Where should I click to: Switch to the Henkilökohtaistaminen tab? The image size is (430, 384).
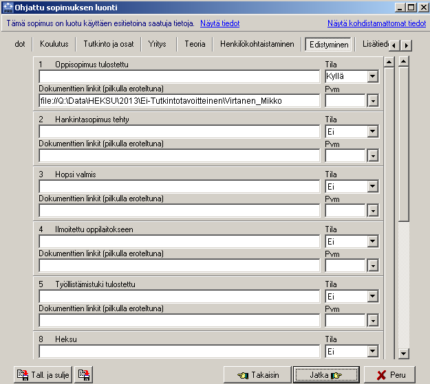[257, 44]
